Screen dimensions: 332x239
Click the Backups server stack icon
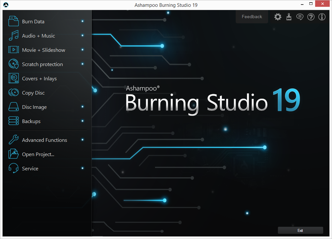(14, 121)
